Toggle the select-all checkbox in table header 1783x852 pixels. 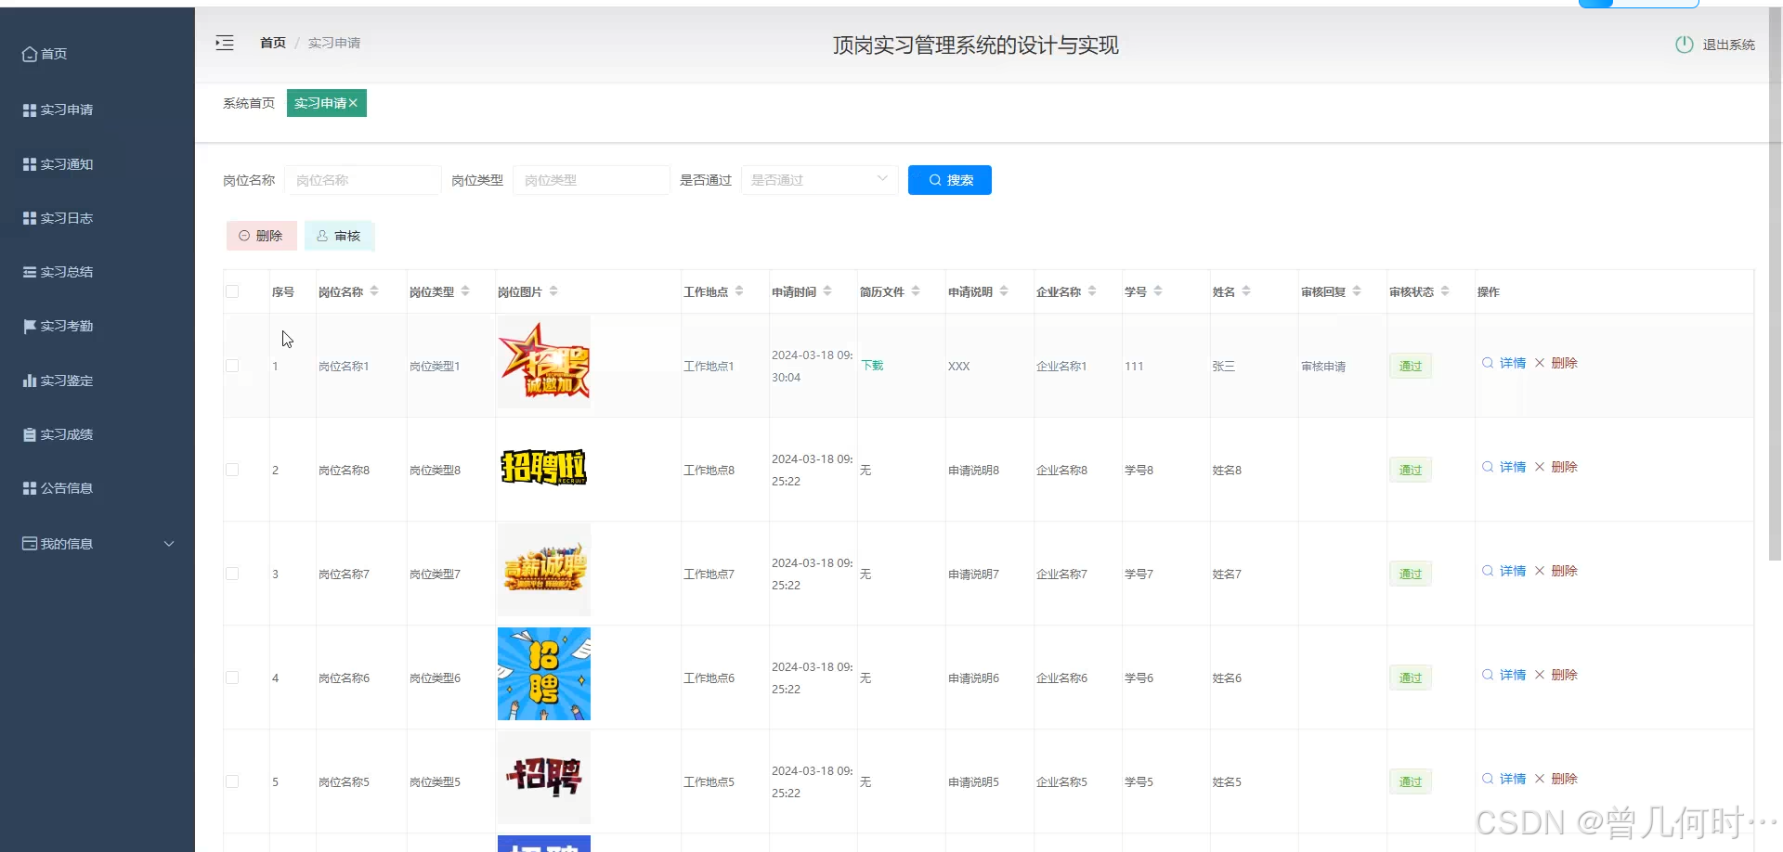point(232,290)
